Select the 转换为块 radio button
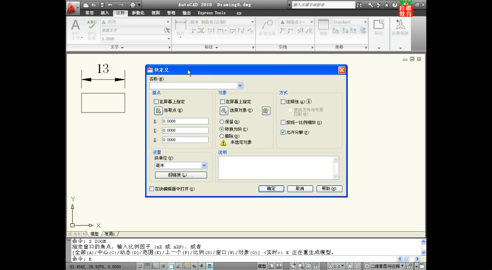This screenshot has width=492, height=270. point(222,129)
